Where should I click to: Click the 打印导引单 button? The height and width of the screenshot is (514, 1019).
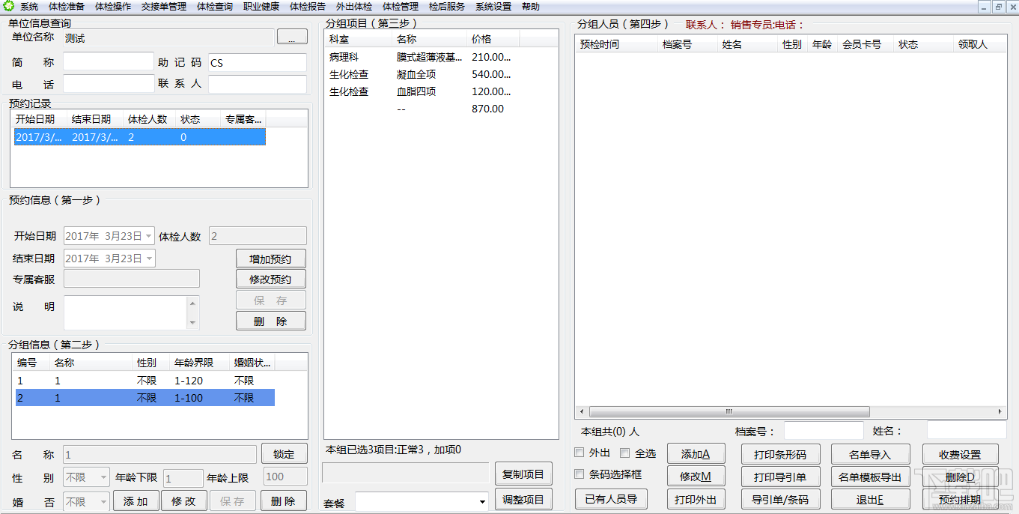click(781, 477)
